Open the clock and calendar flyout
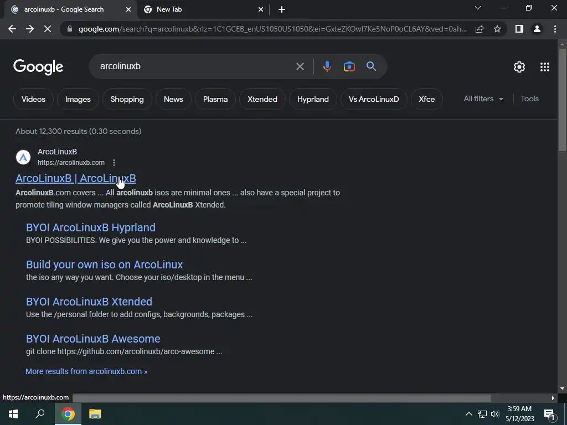The image size is (567, 425). pos(519,414)
